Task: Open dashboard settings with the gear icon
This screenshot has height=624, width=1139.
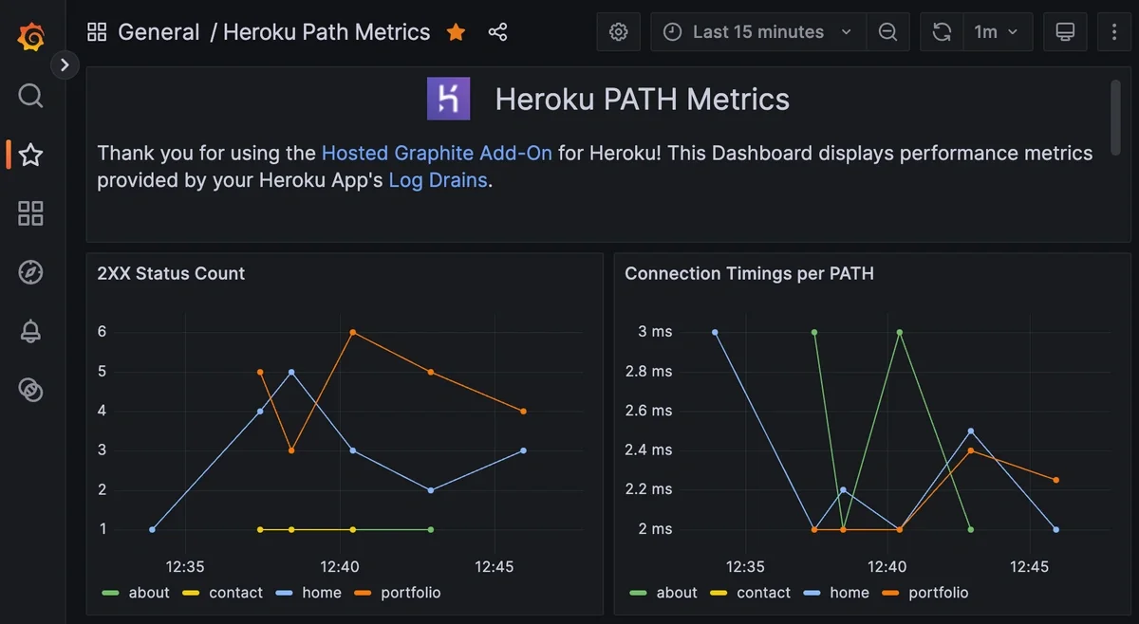Action: point(618,31)
